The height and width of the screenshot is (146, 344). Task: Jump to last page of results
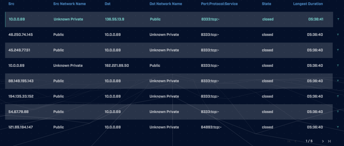point(329,141)
